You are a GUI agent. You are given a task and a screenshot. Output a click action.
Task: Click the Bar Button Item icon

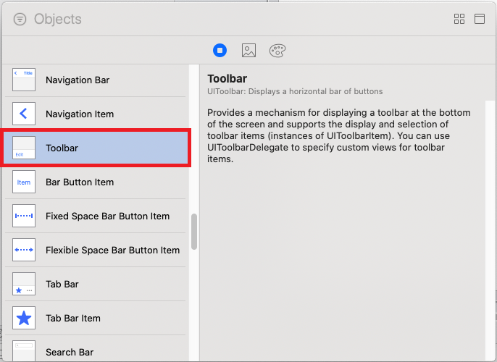pyautogui.click(x=24, y=182)
